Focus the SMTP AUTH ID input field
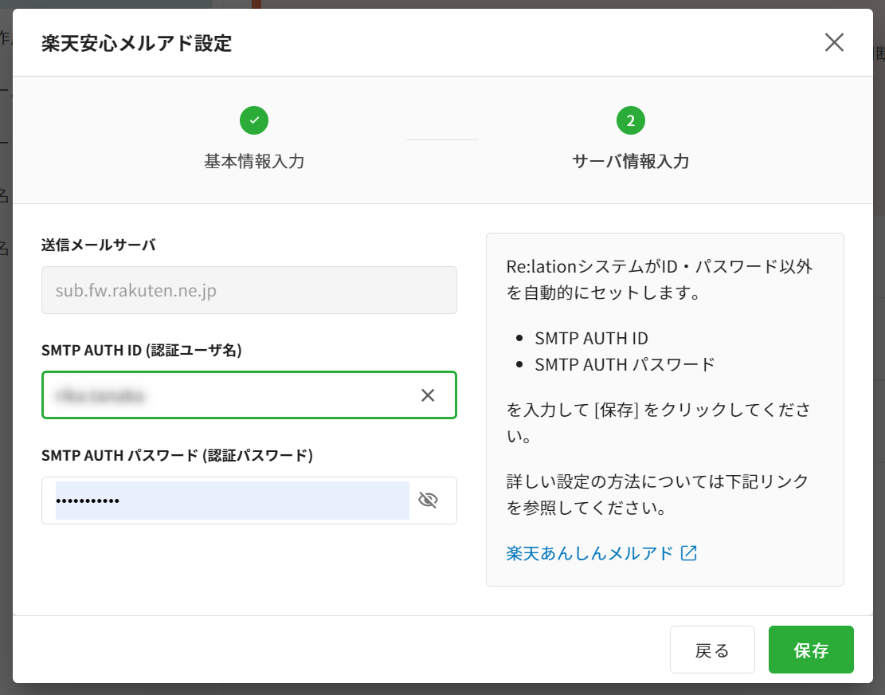Image resolution: width=885 pixels, height=695 pixels. [x=231, y=395]
